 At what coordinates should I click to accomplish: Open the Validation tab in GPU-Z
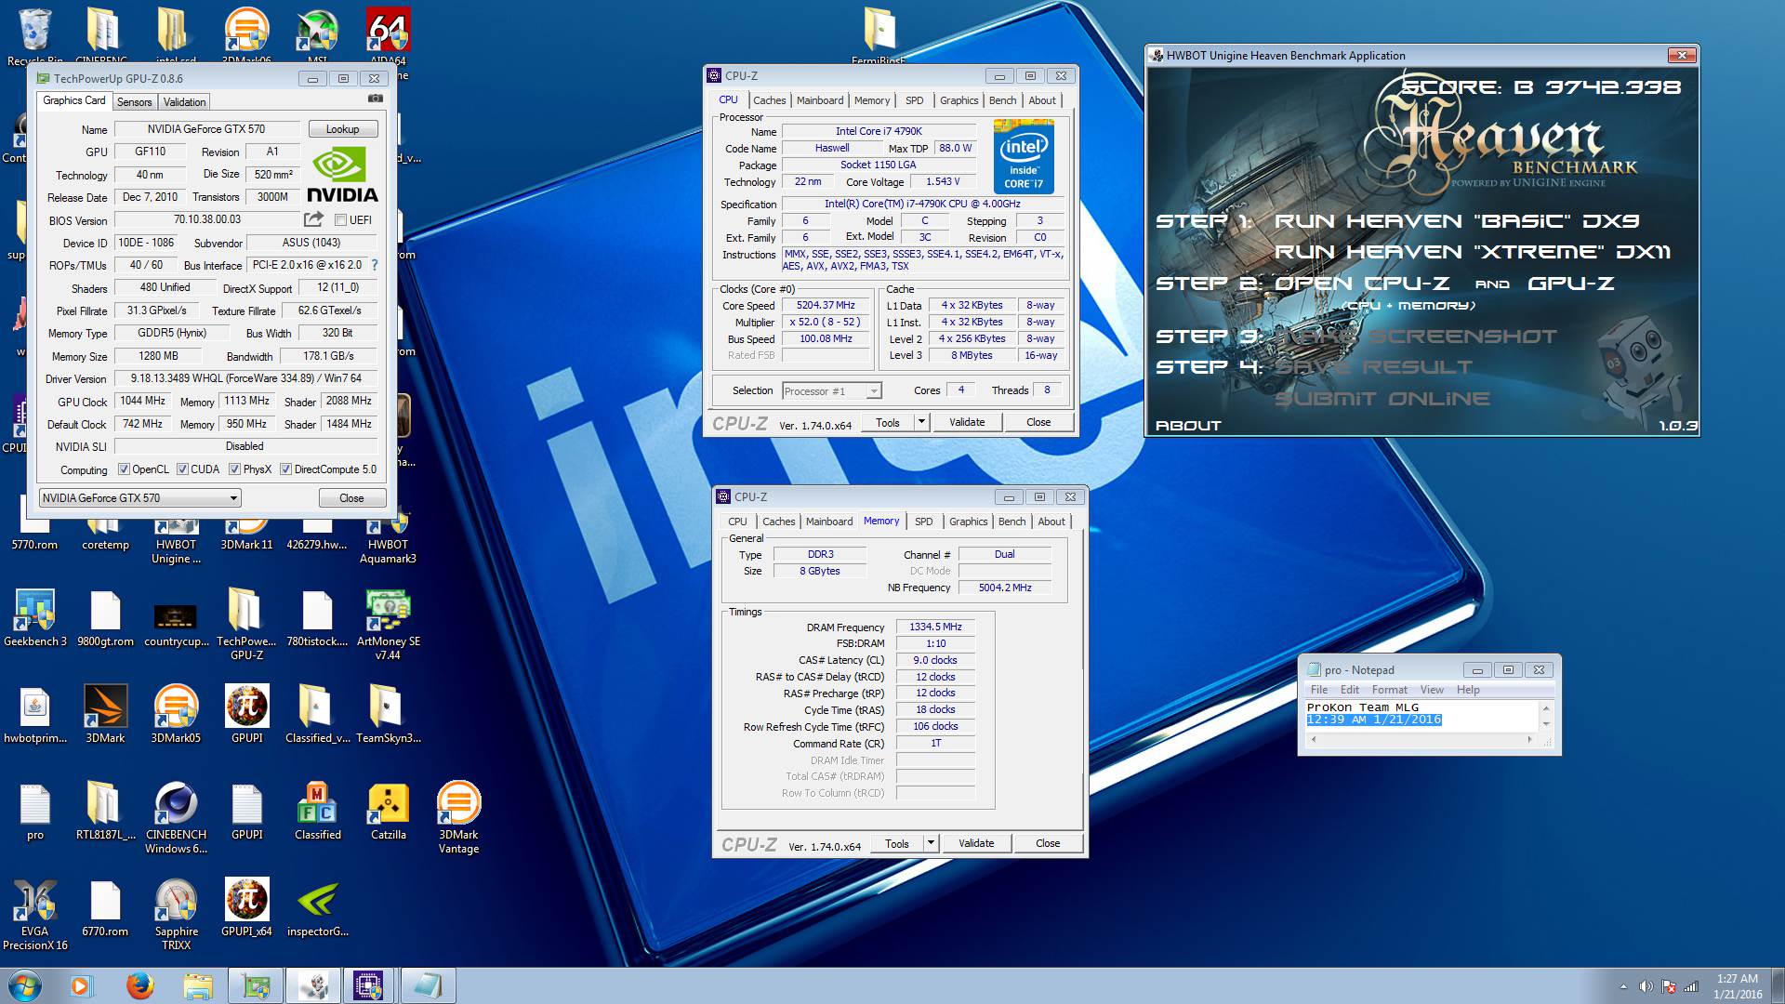pyautogui.click(x=185, y=102)
